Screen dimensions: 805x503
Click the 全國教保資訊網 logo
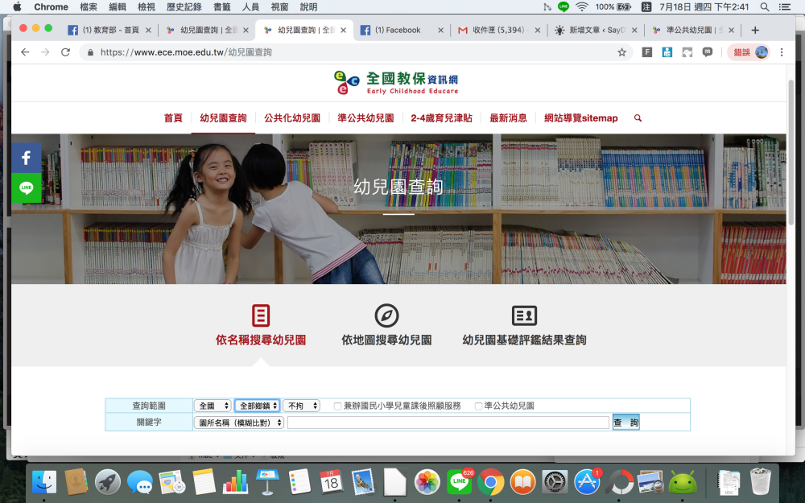point(396,83)
